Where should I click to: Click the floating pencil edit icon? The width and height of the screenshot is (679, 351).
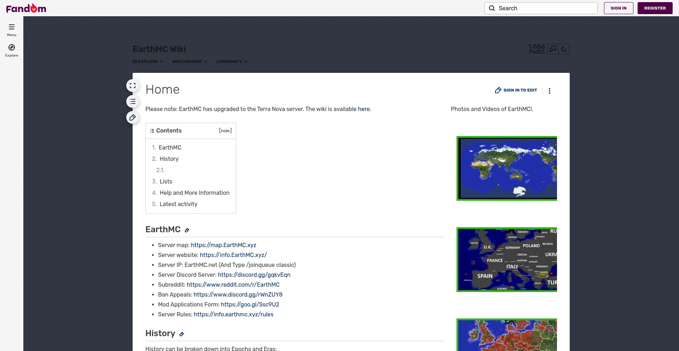pyautogui.click(x=133, y=117)
